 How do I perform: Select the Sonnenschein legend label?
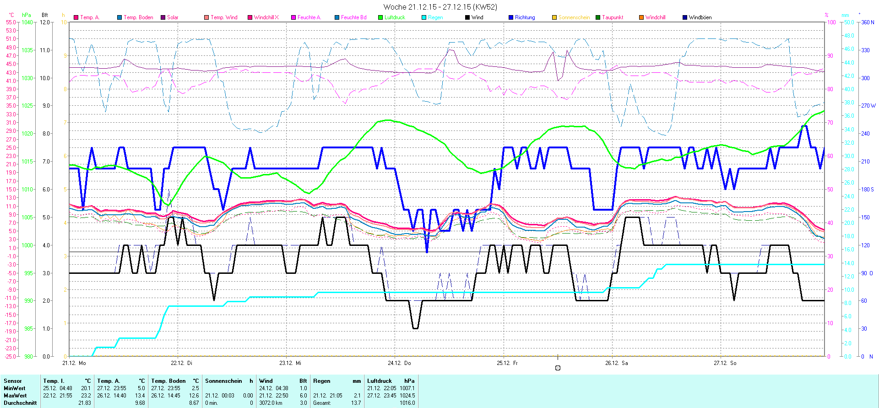coord(574,17)
